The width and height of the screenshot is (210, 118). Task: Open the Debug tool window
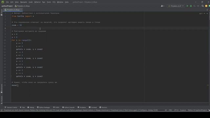(x=31, y=108)
